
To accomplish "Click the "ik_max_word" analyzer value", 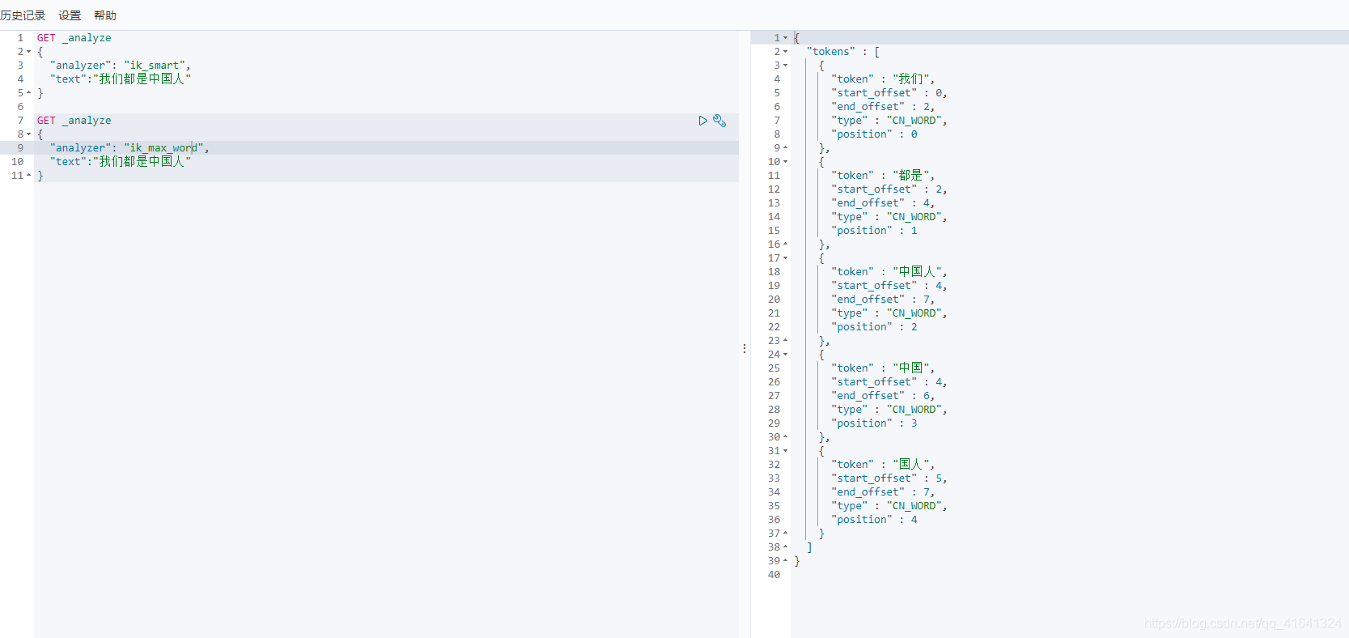I will coord(164,148).
